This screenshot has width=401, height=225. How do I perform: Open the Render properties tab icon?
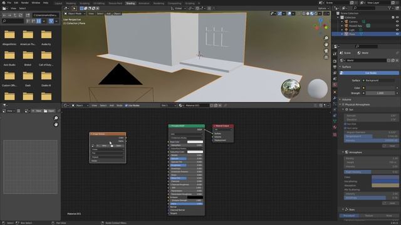[x=335, y=61]
